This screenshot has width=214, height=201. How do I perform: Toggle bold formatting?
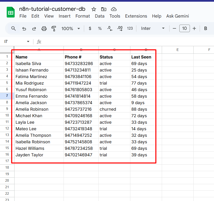tap(205, 29)
